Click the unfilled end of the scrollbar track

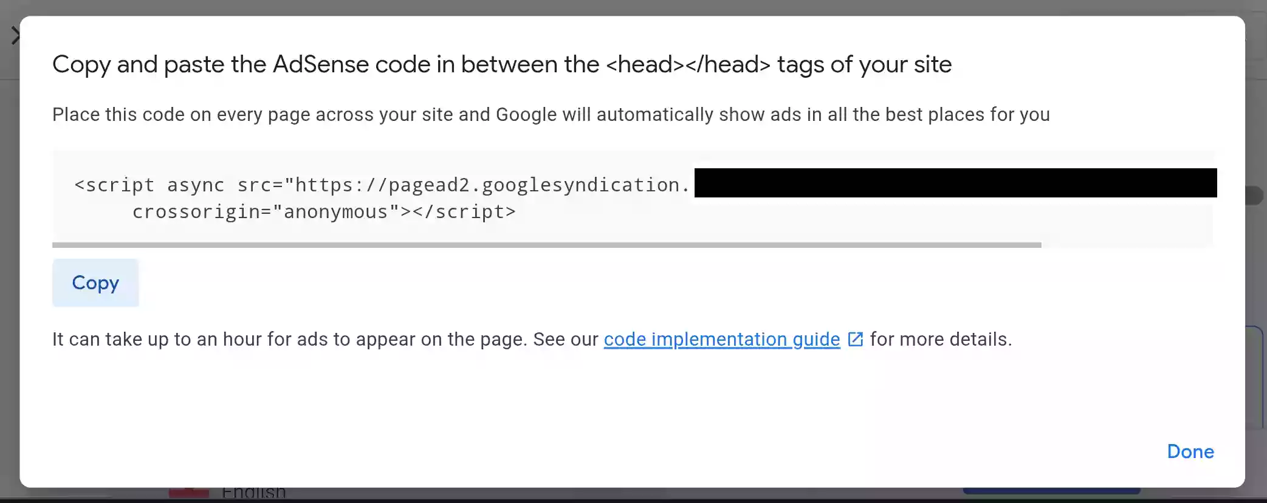(x=1127, y=245)
